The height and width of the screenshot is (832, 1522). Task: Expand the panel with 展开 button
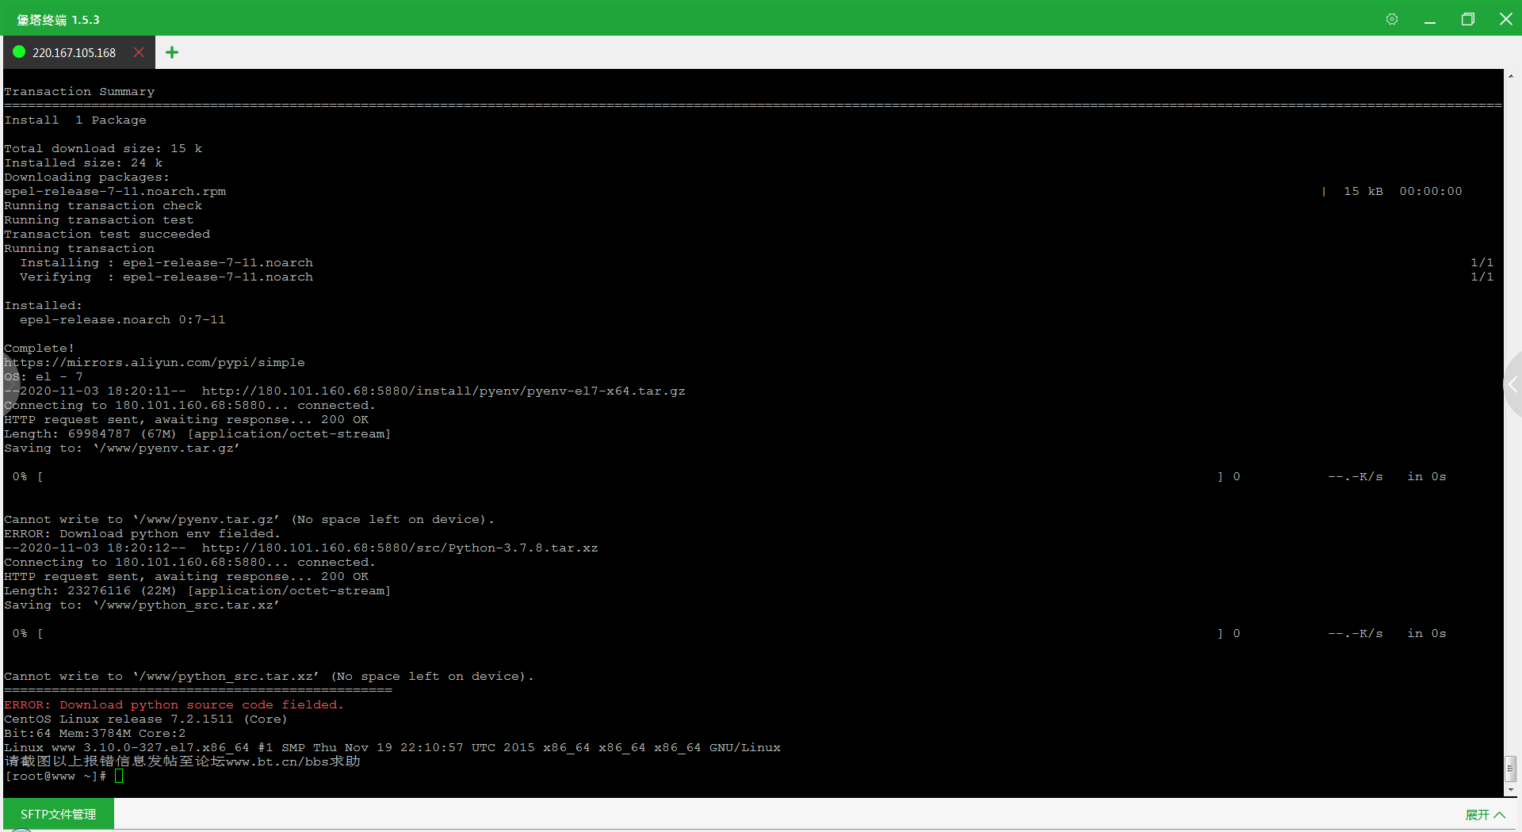click(x=1486, y=815)
